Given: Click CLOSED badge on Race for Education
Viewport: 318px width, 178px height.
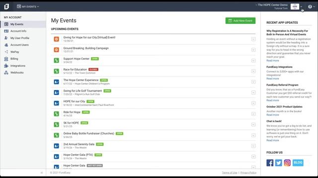Looking at the screenshot, I should [x=93, y=69].
